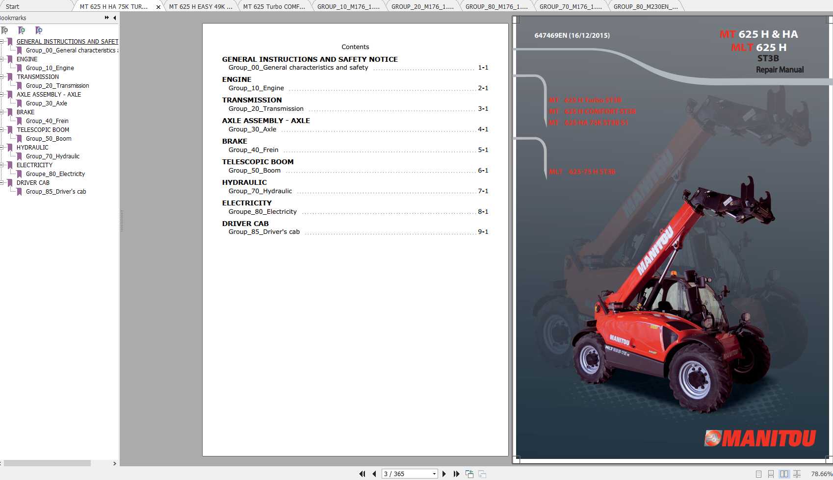Click the go to bookmark icon
The image size is (833, 480).
click(x=39, y=30)
